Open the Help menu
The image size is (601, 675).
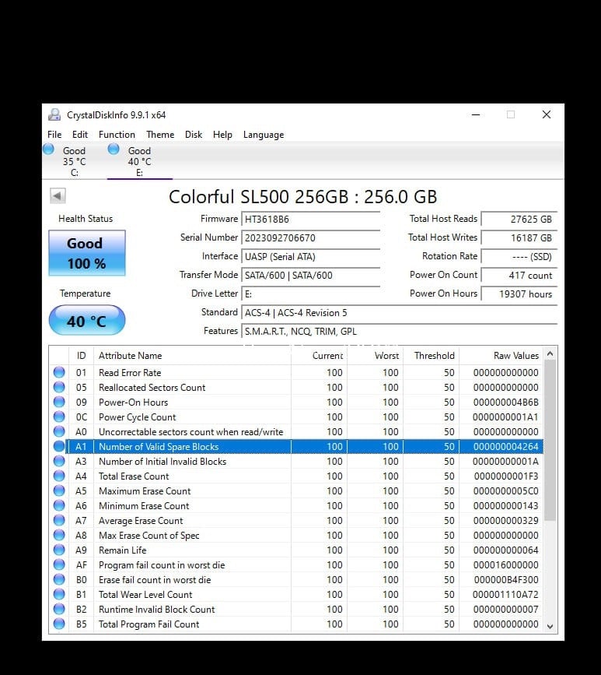point(222,135)
